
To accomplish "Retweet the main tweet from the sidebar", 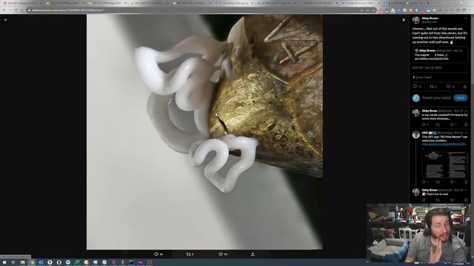I will click(432, 86).
